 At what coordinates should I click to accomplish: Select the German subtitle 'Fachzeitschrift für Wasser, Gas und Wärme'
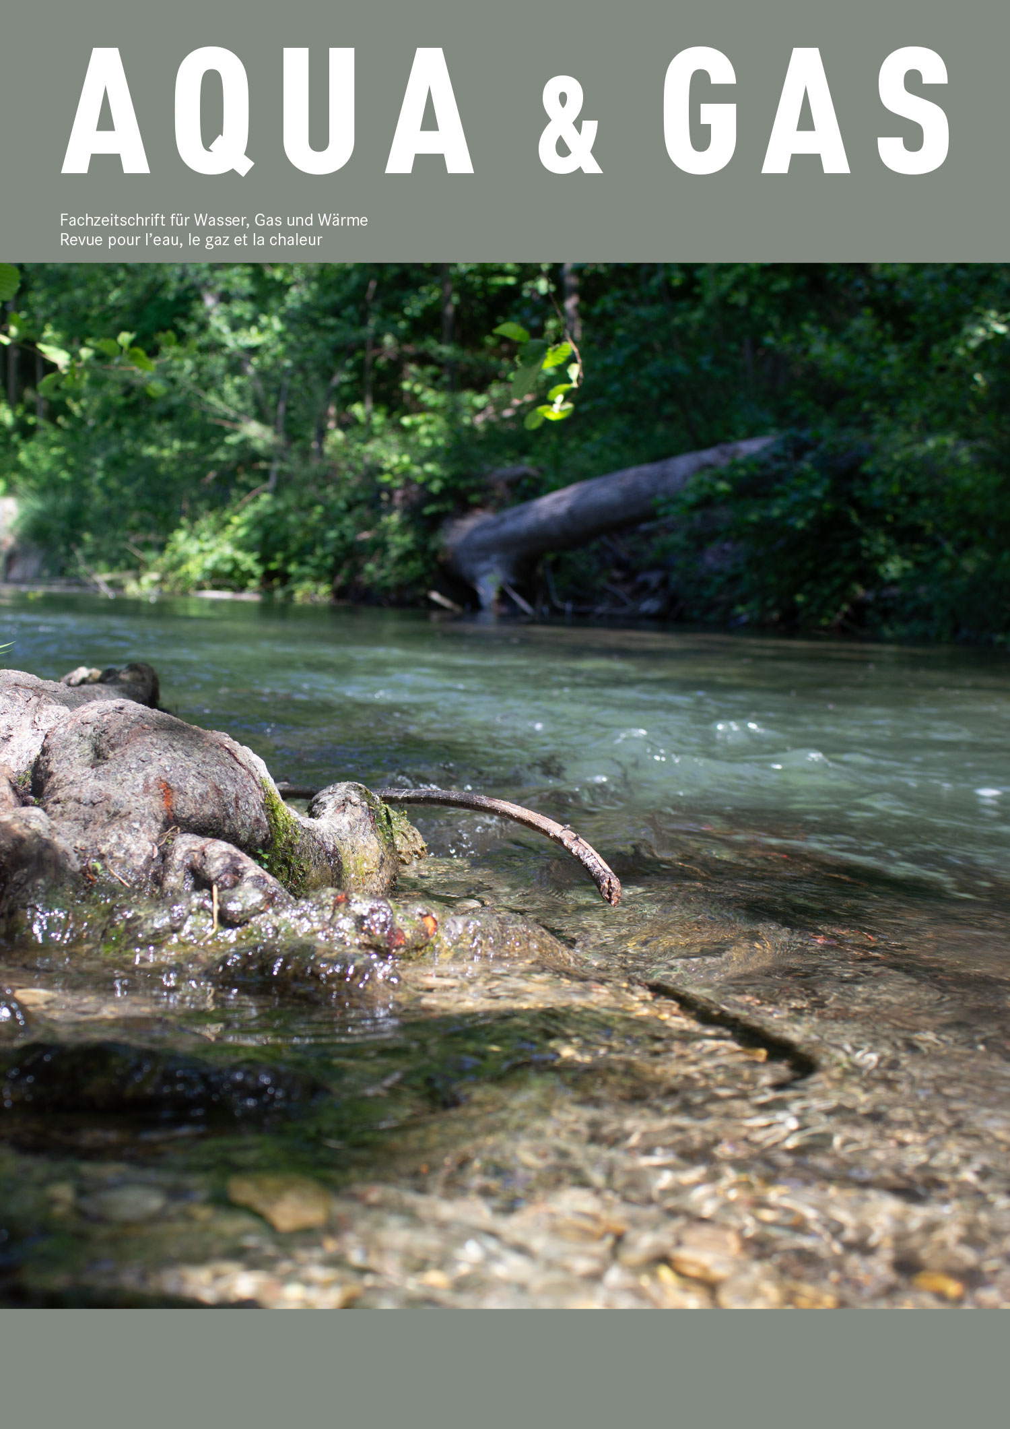[x=213, y=220]
